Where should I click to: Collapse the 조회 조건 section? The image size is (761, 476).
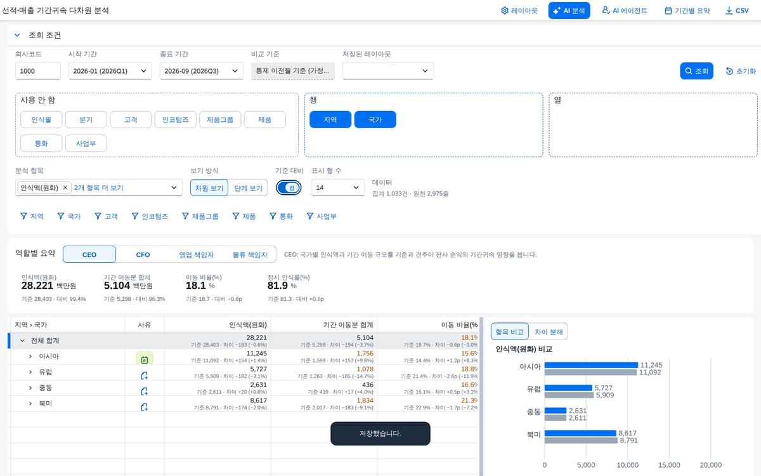click(x=17, y=36)
